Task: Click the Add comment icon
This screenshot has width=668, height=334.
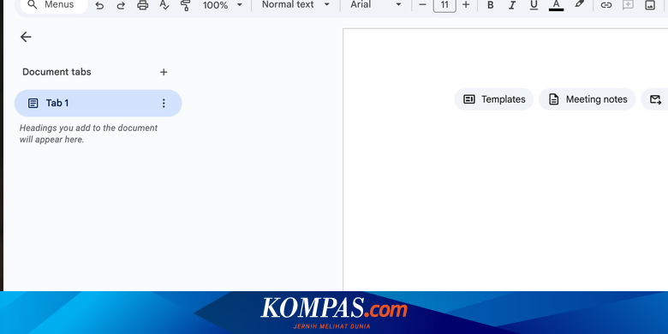Action: tap(628, 5)
